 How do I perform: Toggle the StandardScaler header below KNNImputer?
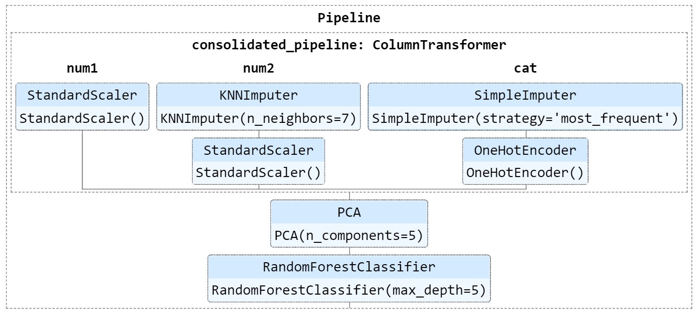coord(258,150)
